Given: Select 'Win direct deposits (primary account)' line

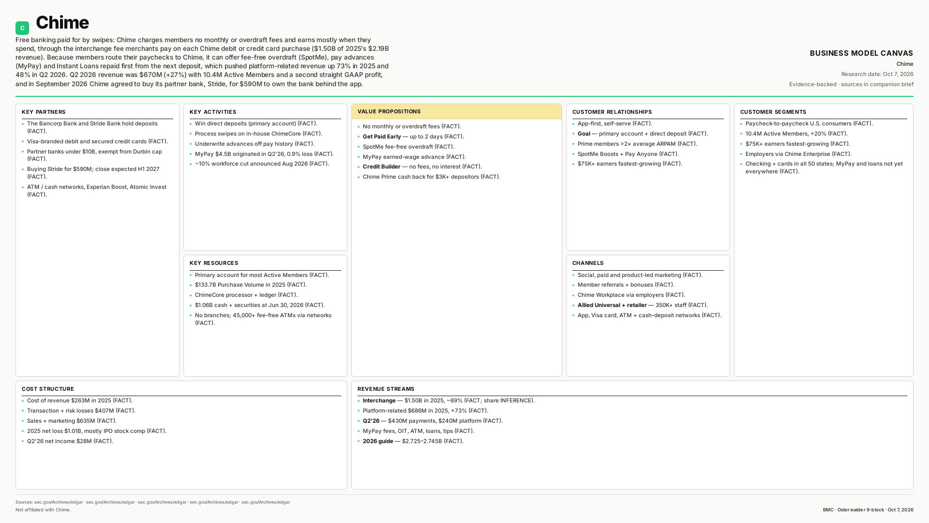Looking at the screenshot, I should [256, 123].
